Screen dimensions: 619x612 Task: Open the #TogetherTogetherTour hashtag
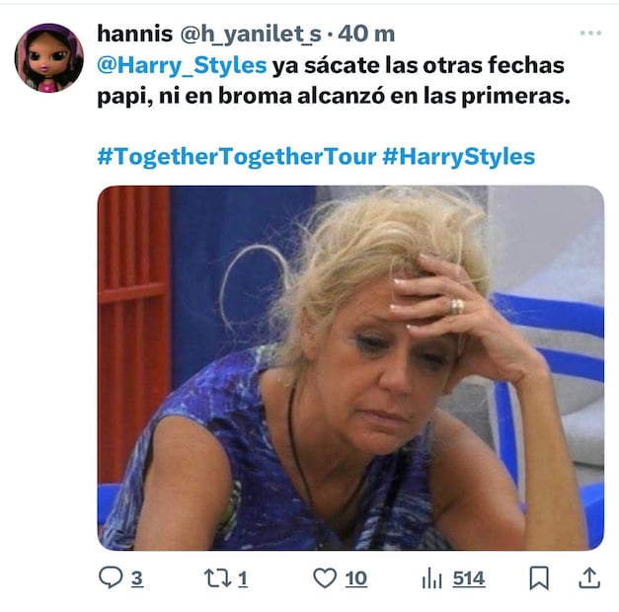(237, 157)
